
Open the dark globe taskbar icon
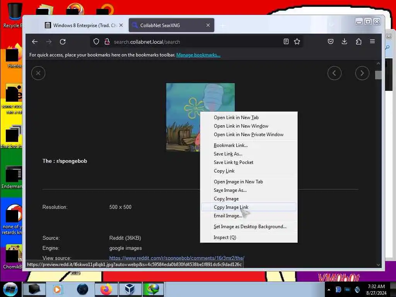tap(83, 289)
